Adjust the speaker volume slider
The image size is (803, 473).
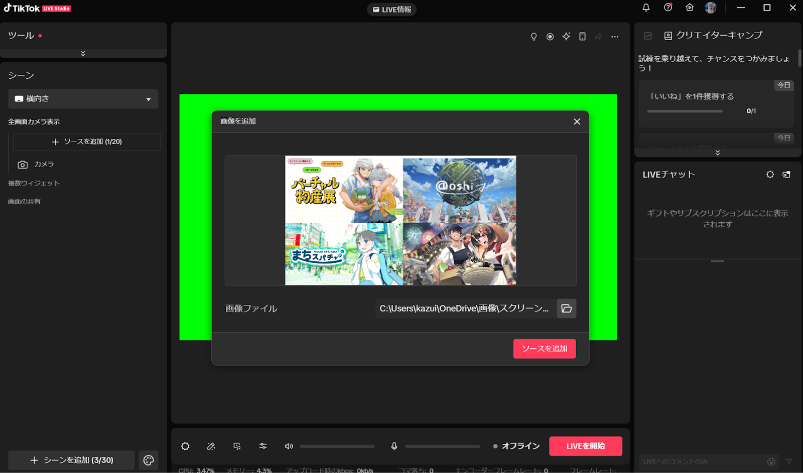coord(337,446)
